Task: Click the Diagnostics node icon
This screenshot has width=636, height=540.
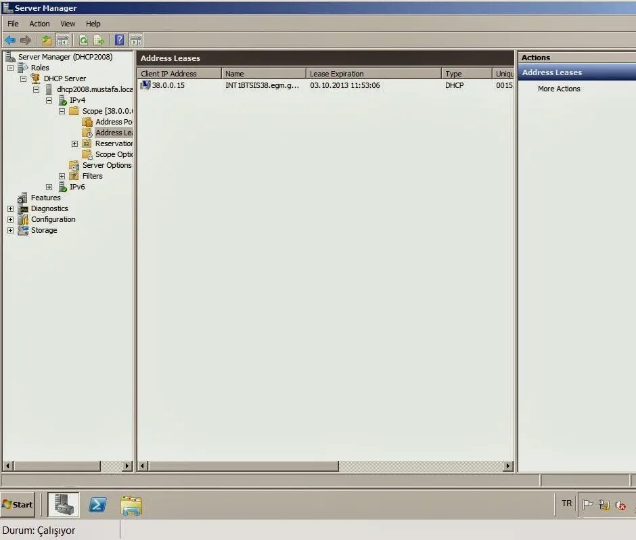Action: coord(23,208)
